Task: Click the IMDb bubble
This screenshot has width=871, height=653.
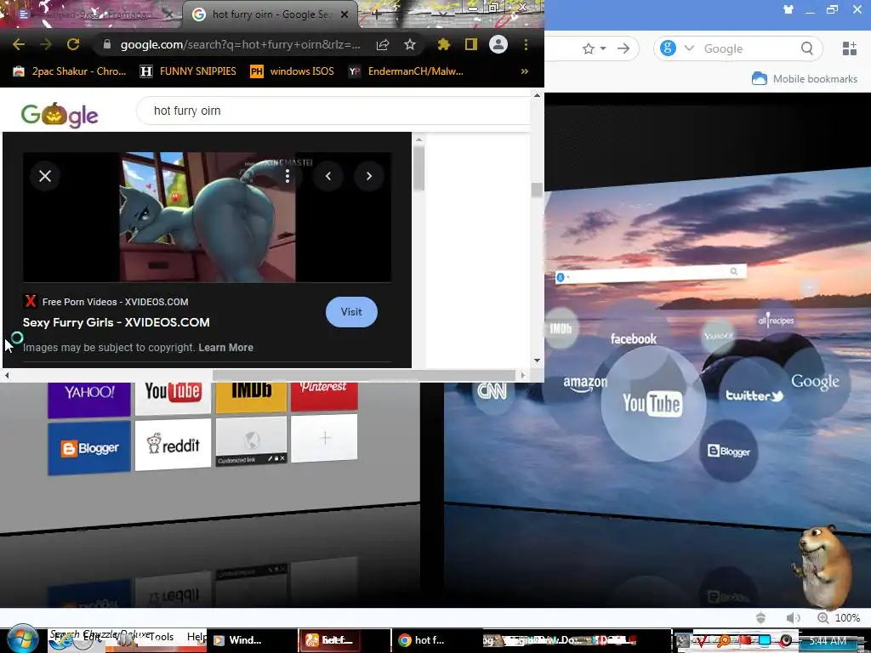Action: (x=561, y=328)
